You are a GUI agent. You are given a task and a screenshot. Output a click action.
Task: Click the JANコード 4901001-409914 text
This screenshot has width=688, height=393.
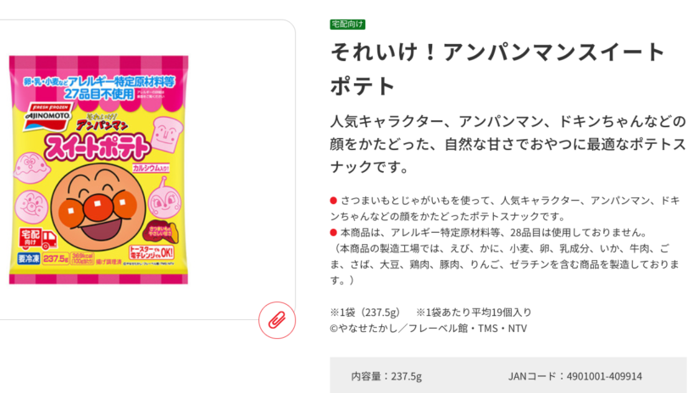(575, 376)
